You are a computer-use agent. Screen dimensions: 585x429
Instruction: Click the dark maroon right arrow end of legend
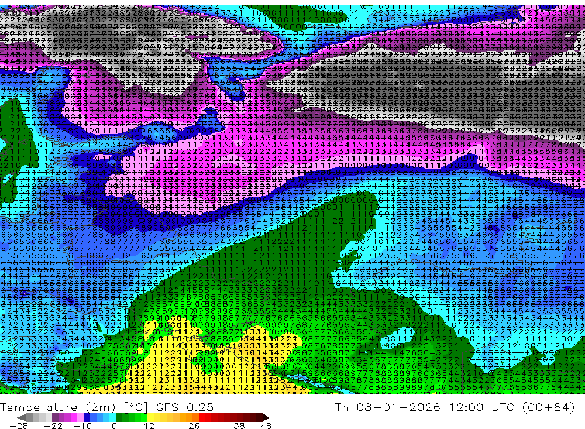pos(266,417)
